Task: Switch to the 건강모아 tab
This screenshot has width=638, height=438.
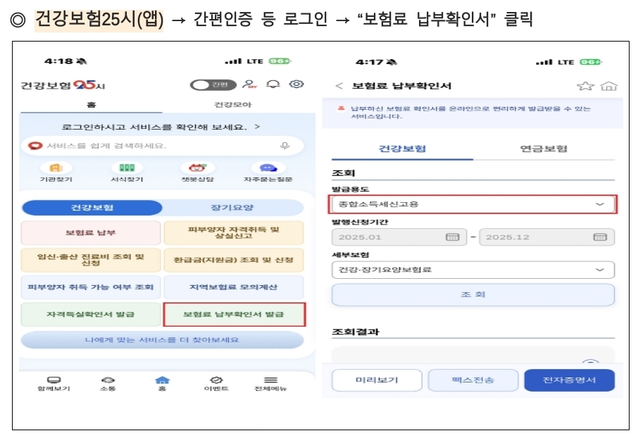Action: (x=233, y=105)
